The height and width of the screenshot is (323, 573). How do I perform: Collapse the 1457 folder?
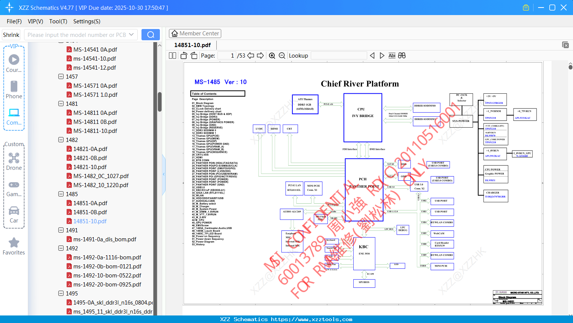(61, 76)
